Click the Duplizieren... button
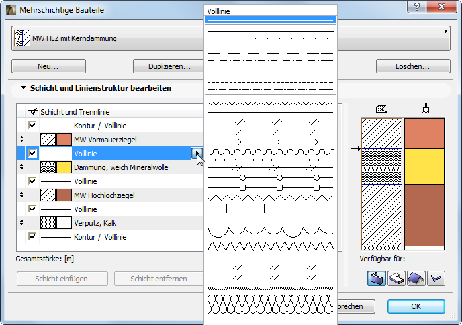 169,66
